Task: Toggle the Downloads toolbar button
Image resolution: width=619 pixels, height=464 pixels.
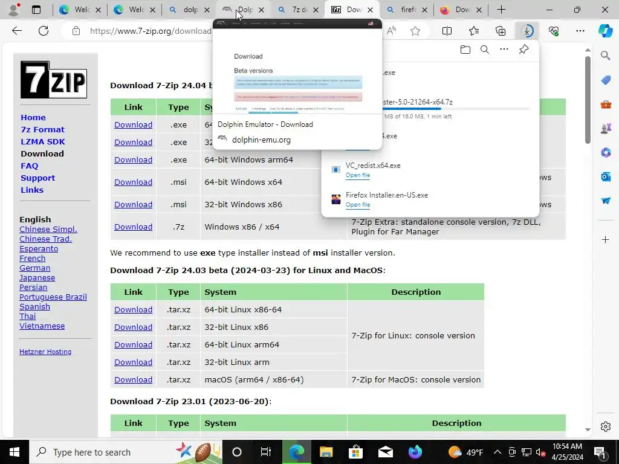Action: tap(527, 31)
